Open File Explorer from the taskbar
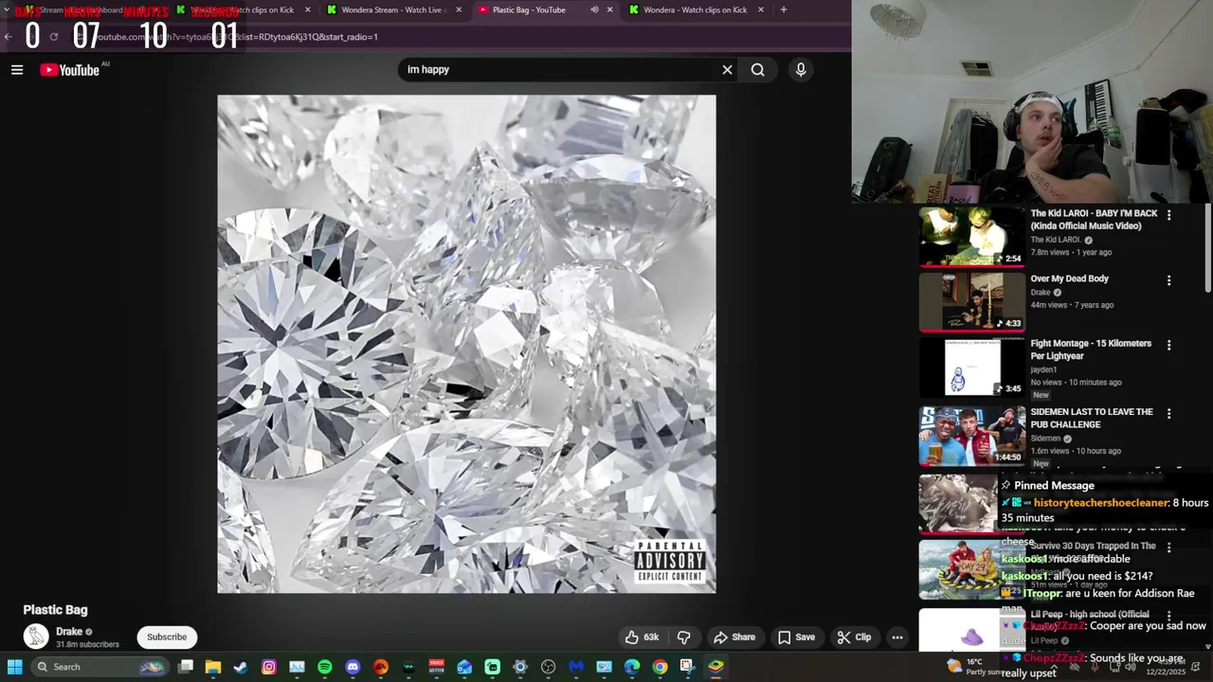The image size is (1213, 682). (x=213, y=667)
